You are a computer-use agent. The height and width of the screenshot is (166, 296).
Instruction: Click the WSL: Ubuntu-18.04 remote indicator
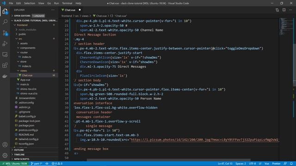14,164
